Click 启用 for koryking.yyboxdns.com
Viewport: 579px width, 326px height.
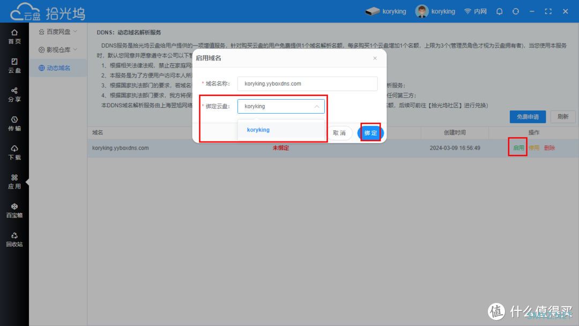coord(518,147)
